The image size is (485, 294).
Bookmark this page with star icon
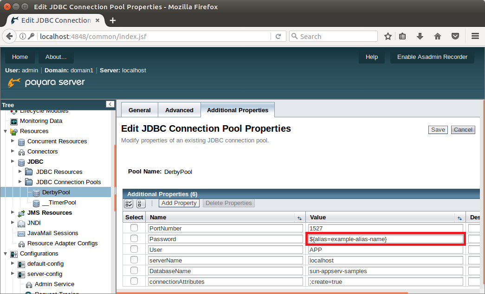[388, 36]
